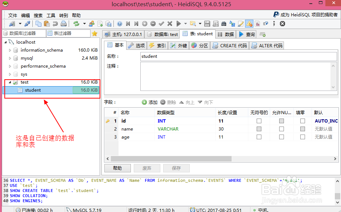This screenshot has height=212, width=341.
Task: Click the refresh icon in the toolbar
Action: (x=77, y=23)
